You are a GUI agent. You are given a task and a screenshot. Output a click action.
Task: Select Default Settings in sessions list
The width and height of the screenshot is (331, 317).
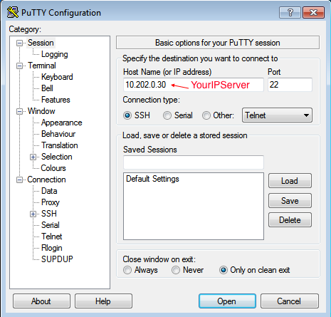[x=152, y=179]
